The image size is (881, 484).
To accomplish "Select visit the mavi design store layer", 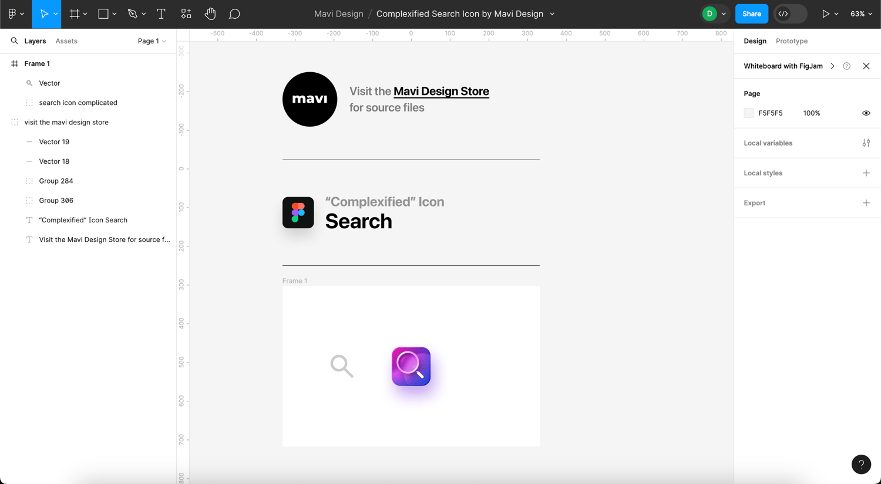I will (88, 123).
